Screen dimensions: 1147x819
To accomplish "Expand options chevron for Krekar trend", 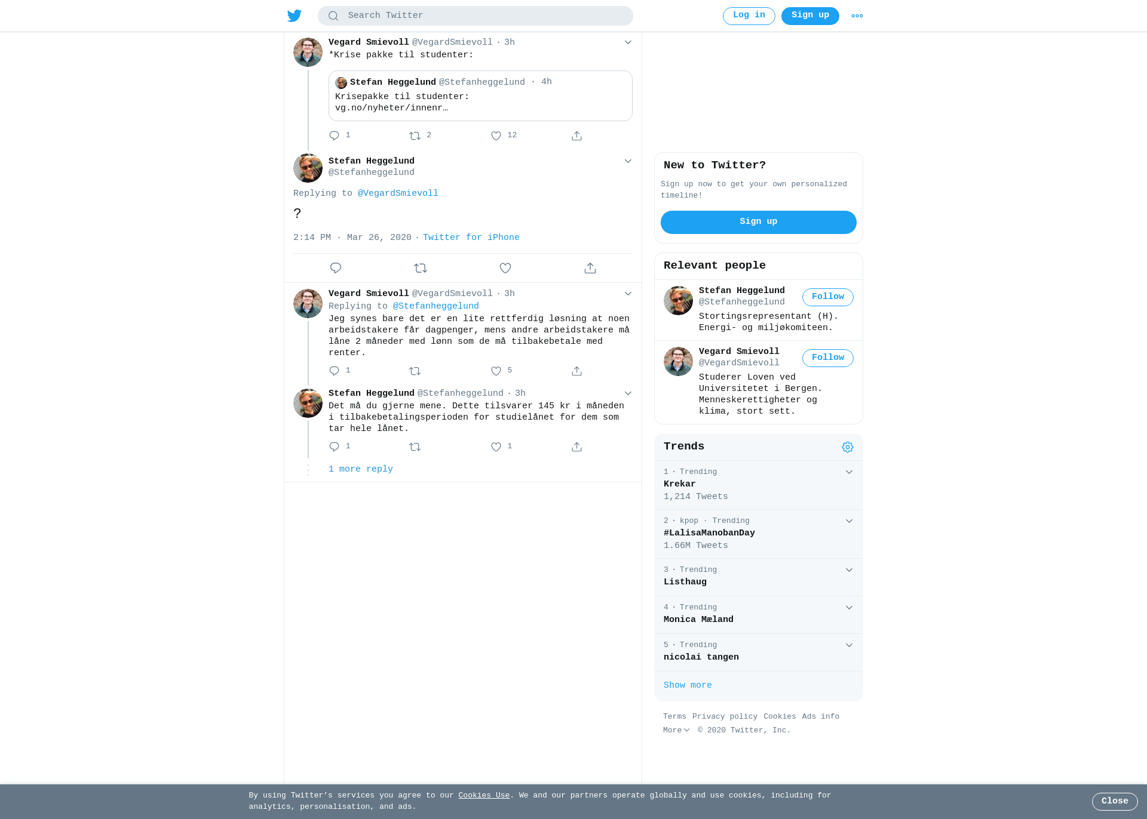I will click(849, 472).
